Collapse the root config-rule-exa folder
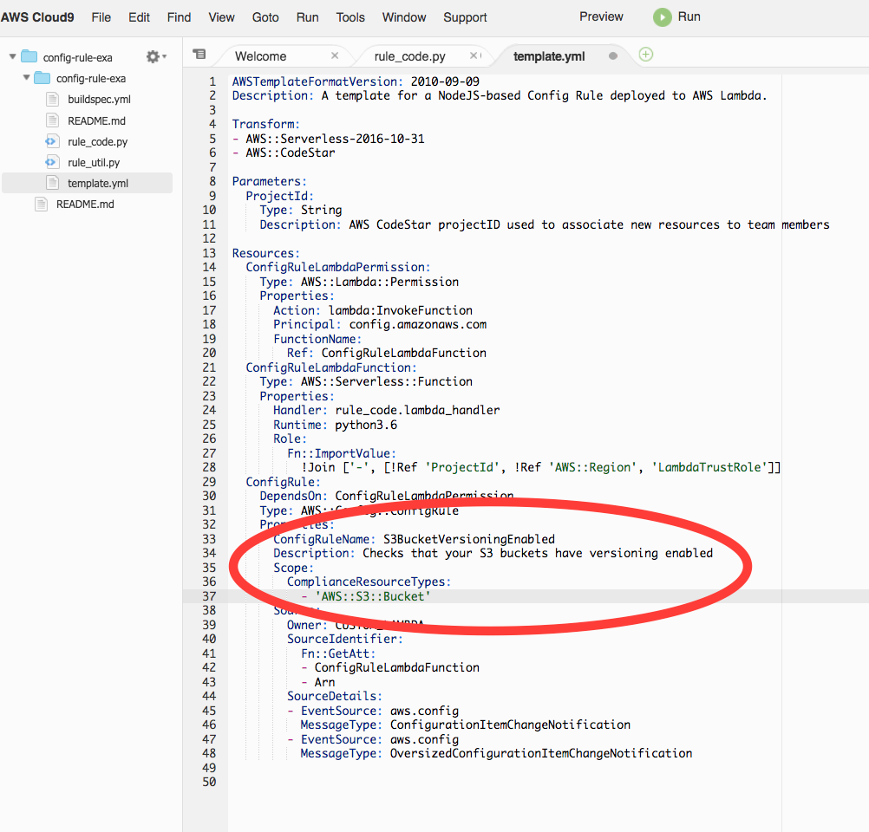Image resolution: width=869 pixels, height=832 pixels. pos(13,57)
